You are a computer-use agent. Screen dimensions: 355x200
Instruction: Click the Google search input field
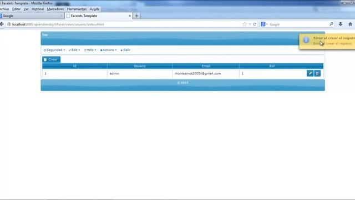[x=298, y=24]
